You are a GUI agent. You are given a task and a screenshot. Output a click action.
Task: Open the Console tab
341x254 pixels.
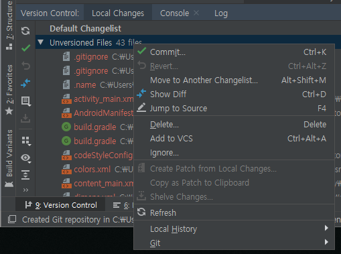click(x=174, y=13)
